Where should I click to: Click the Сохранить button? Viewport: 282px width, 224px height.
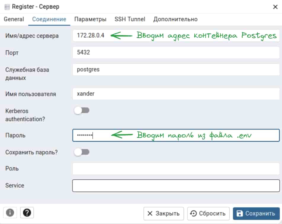[256, 214]
